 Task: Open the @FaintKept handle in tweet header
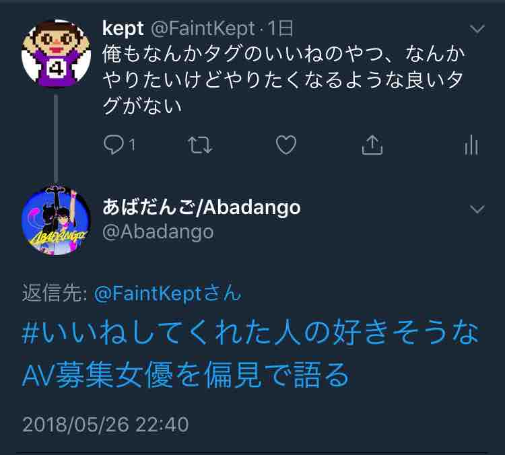point(203,29)
